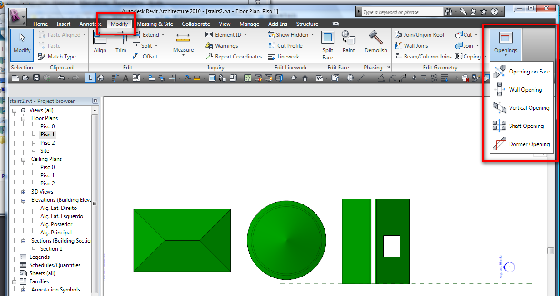
Task: Click the binoculars search icon in the info center
Action: (449, 12)
